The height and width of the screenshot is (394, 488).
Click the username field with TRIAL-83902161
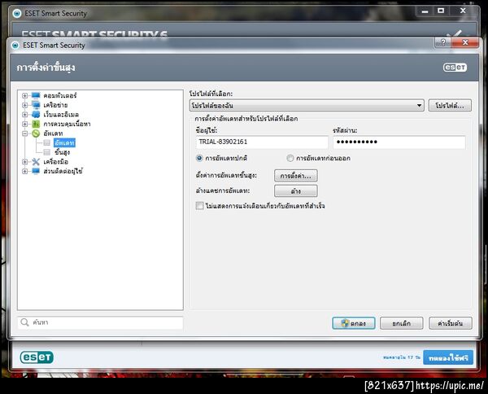262,142
